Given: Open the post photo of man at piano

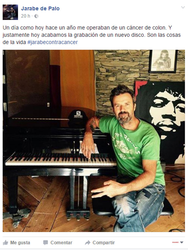Looking at the screenshot, I should click(x=94, y=141).
